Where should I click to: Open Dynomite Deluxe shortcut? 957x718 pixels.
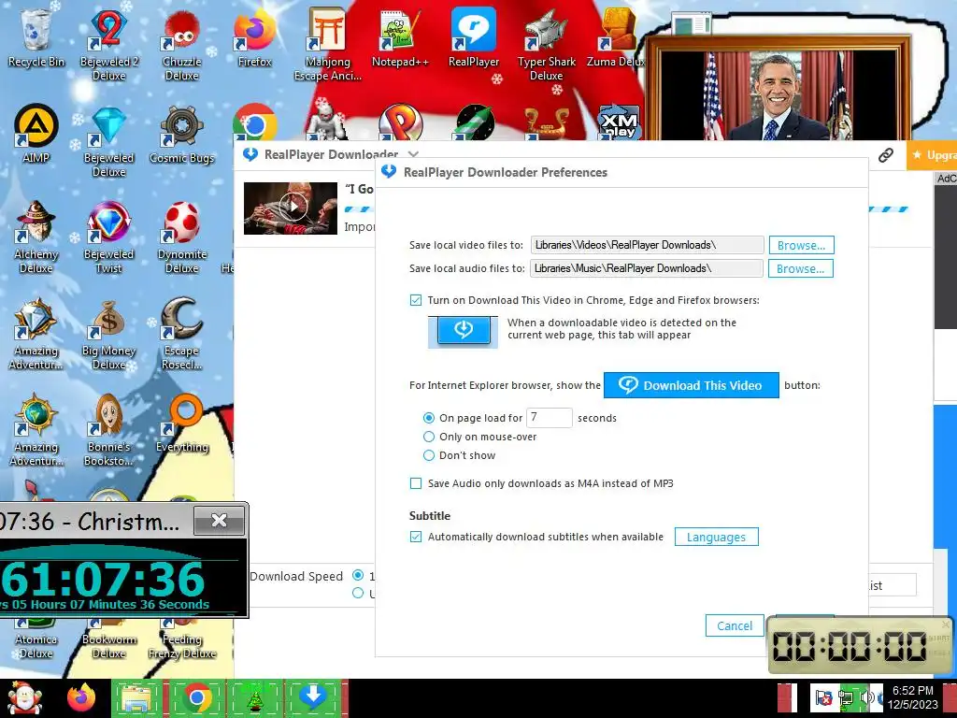(x=182, y=237)
